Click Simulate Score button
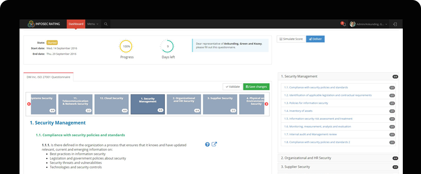This screenshot has height=174, width=421. tap(291, 39)
